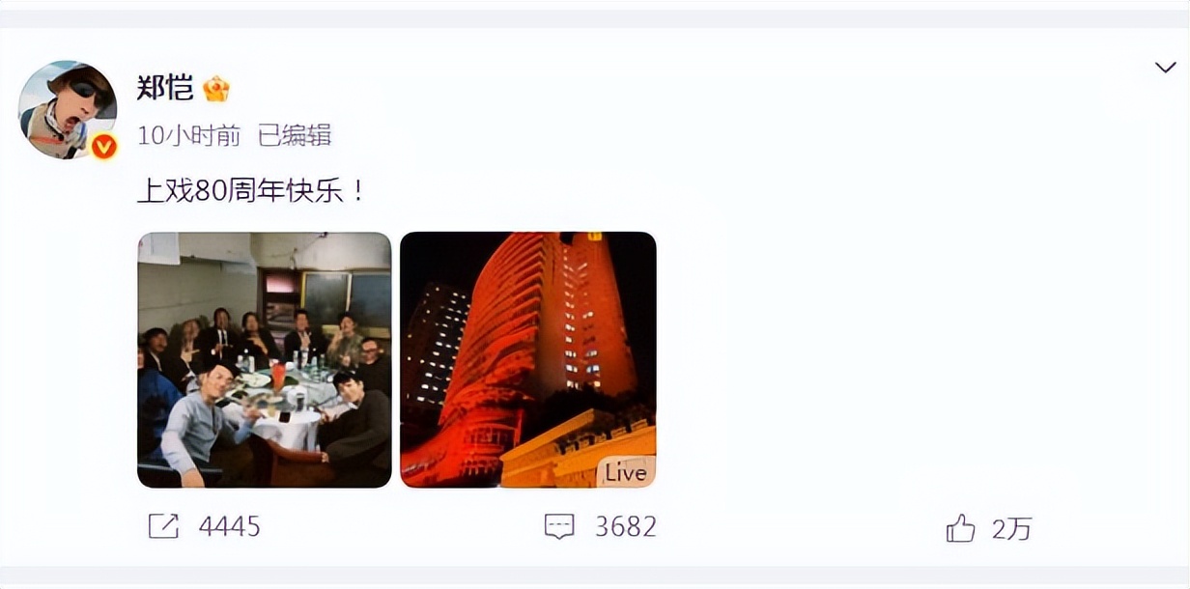
Task: Open comments via the speech bubble icon
Action: 560,526
